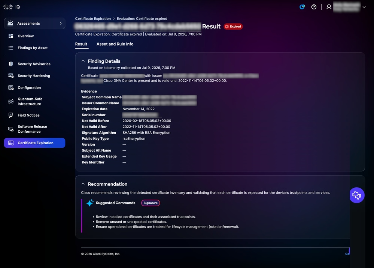Click the Security Advisories shield icon
This screenshot has height=268, width=374.
point(11,64)
